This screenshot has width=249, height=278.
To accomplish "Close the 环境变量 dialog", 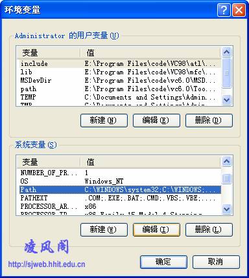I will pos(239,10).
